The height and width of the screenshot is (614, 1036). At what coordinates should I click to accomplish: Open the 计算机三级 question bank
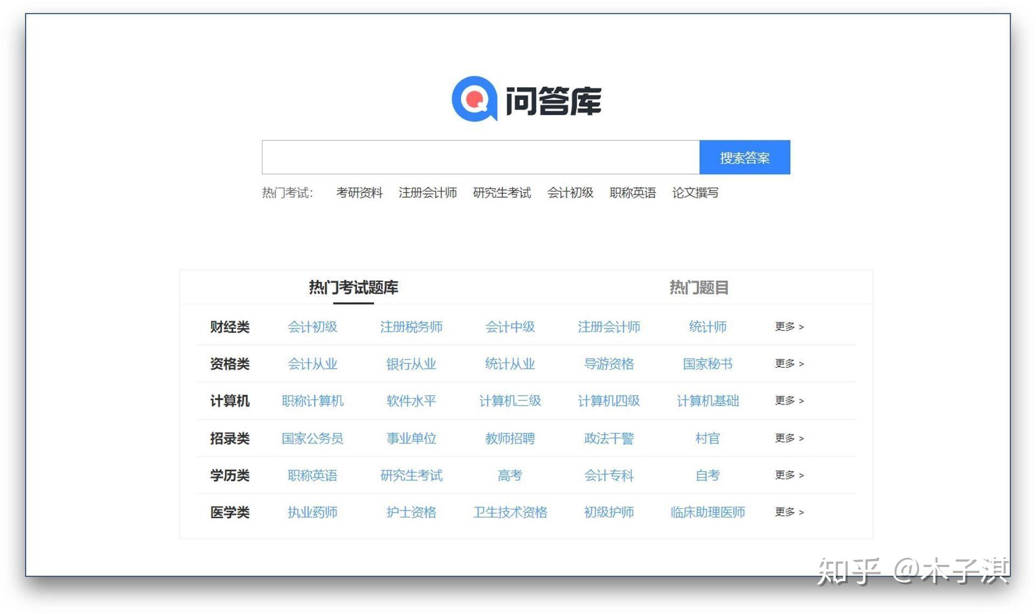(x=510, y=401)
